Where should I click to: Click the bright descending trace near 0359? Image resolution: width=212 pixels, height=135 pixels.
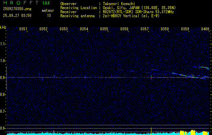[184, 75]
